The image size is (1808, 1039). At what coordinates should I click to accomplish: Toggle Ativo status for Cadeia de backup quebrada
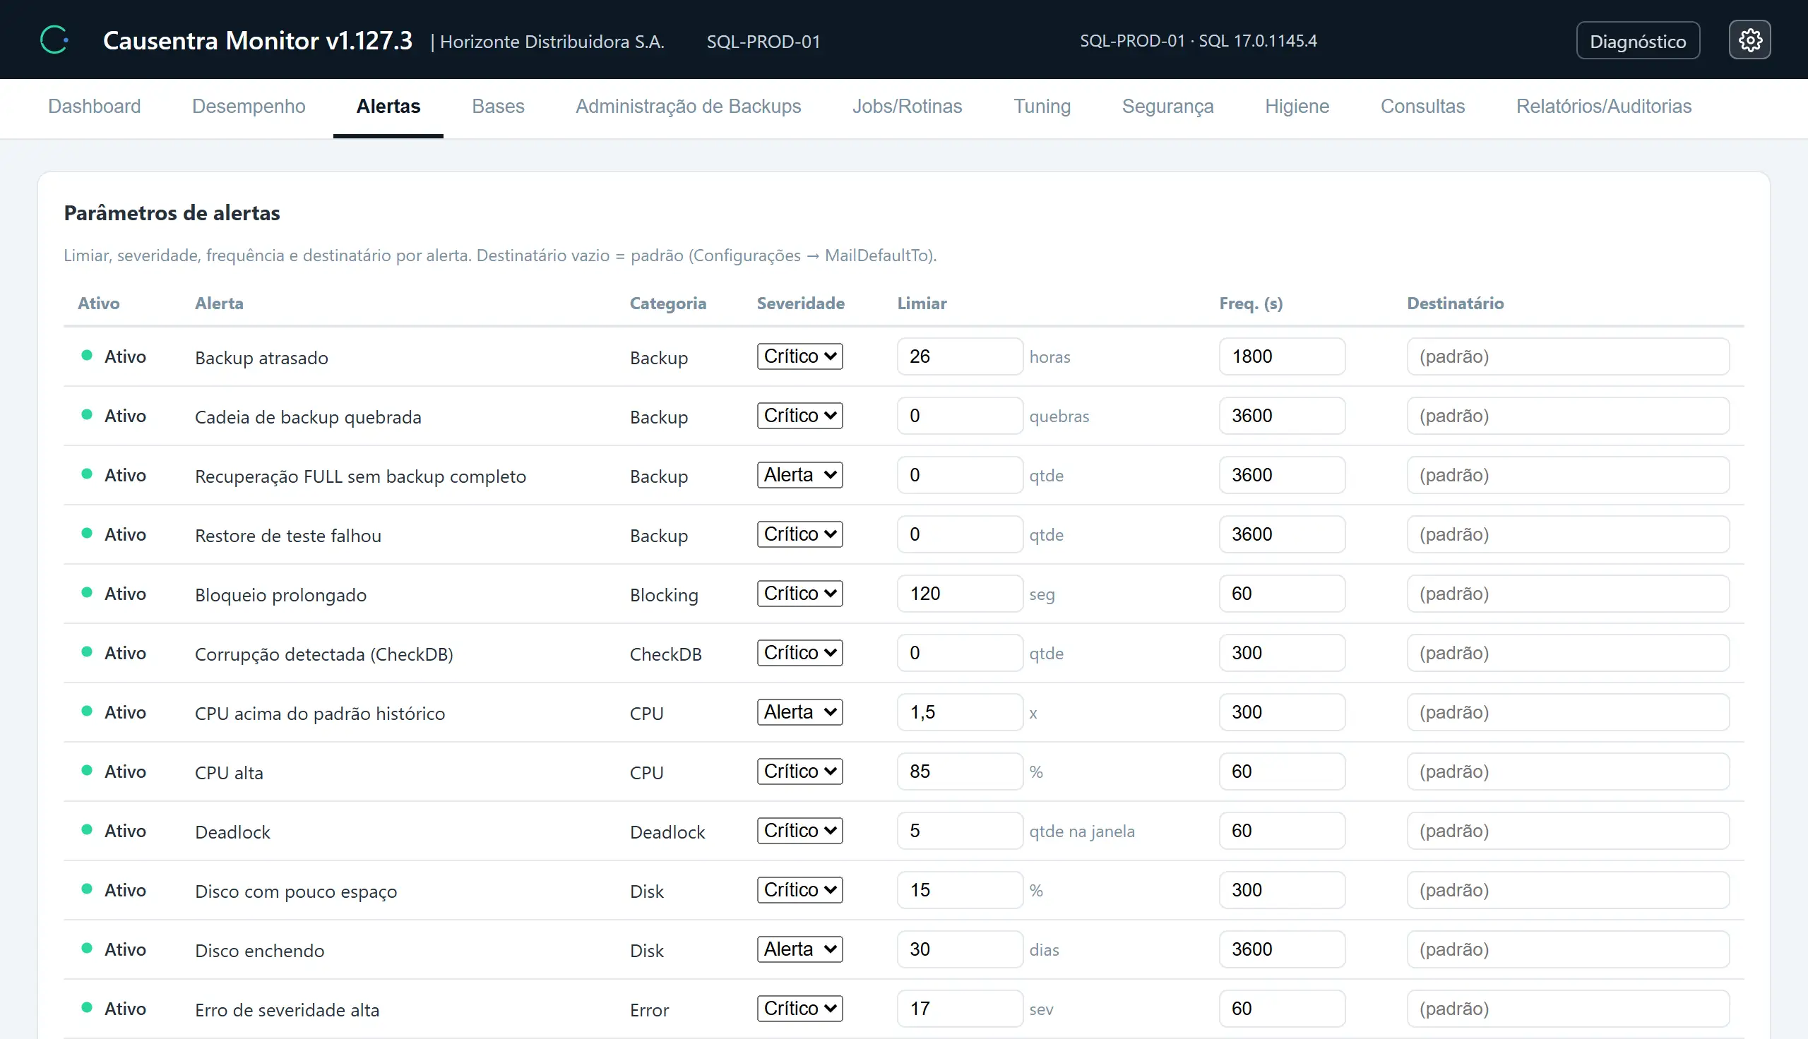pyautogui.click(x=114, y=415)
